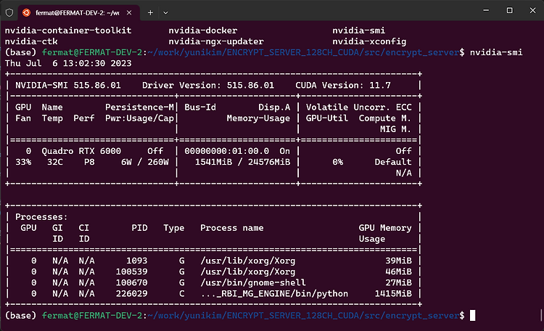This screenshot has width=544, height=331.
Task: Click the GPU utilization value 0%
Action: (x=337, y=162)
